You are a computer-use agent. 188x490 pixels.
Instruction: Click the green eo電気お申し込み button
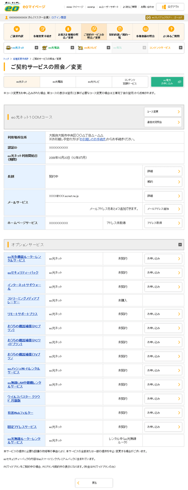[167, 82]
